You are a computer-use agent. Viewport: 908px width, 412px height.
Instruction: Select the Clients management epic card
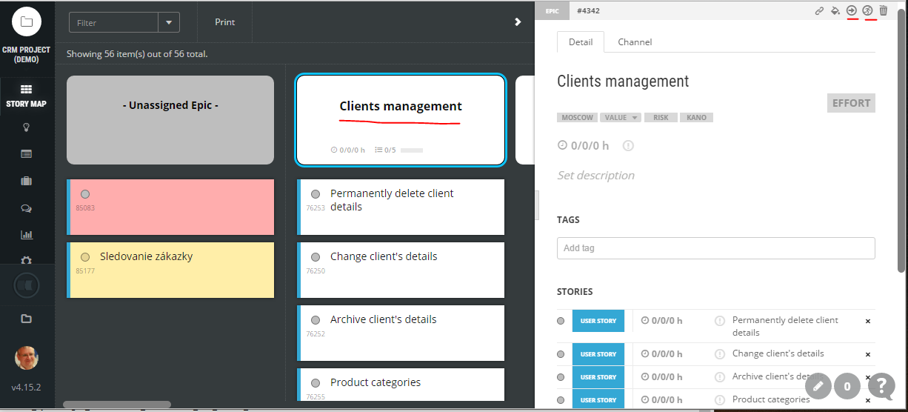tap(401, 119)
